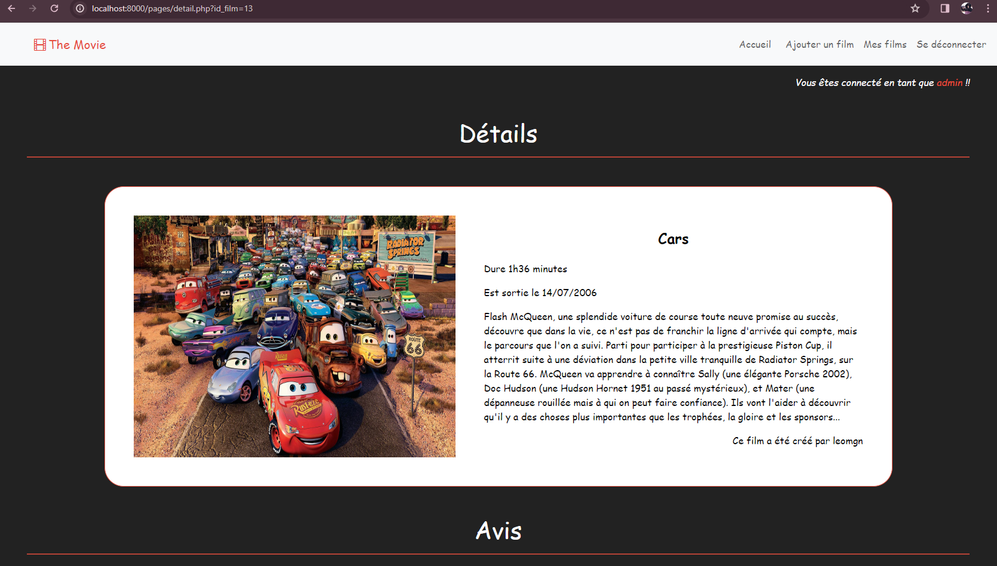Open the Ajouter un film page
Screen dimensions: 997x566
[x=819, y=45]
